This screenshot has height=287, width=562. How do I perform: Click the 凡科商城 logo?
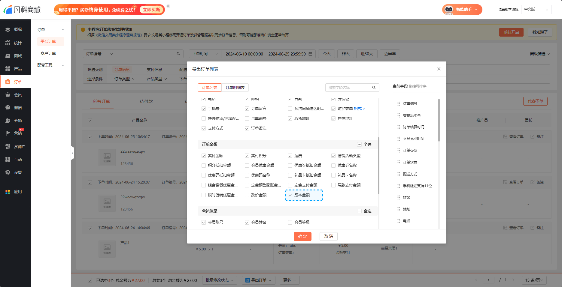point(22,10)
